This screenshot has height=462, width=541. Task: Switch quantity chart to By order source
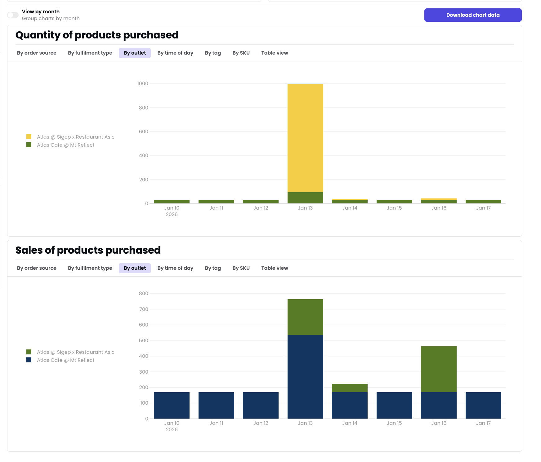[36, 53]
